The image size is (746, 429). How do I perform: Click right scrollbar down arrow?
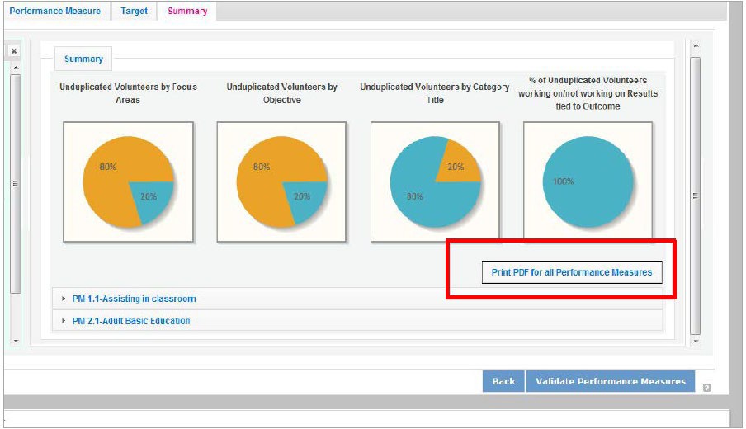[696, 341]
